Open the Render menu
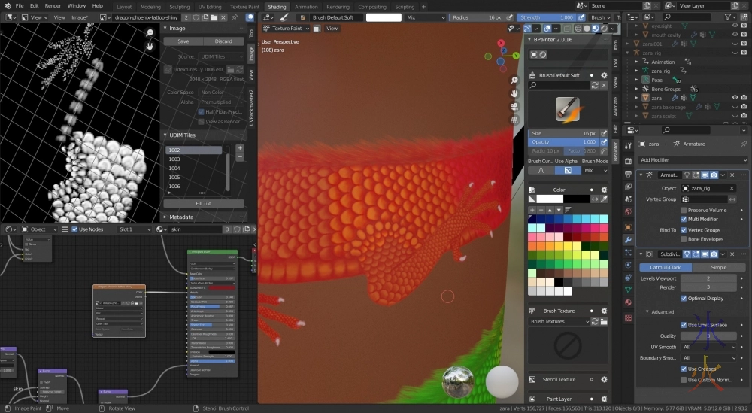 (53, 6)
